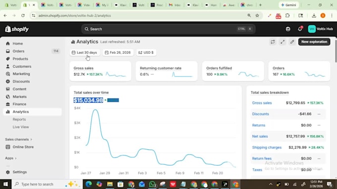This screenshot has width=337, height=189.
Task: Open the Returning customer rate card
Action: point(167,71)
